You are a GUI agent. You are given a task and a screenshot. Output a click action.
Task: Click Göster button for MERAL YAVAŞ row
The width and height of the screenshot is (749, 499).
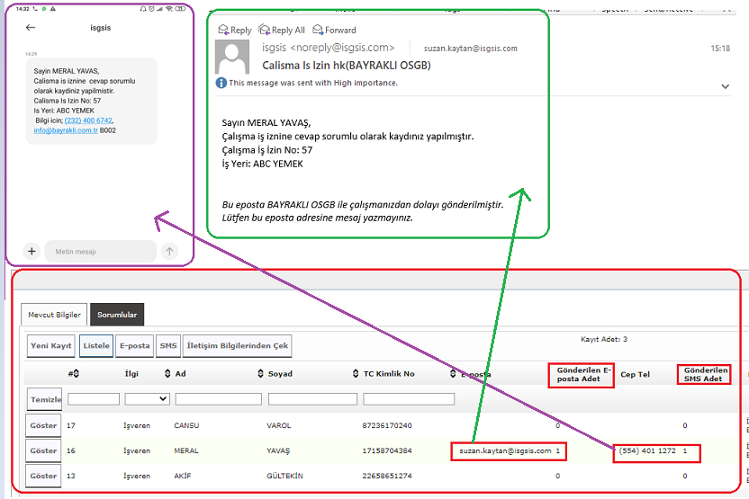click(x=43, y=450)
